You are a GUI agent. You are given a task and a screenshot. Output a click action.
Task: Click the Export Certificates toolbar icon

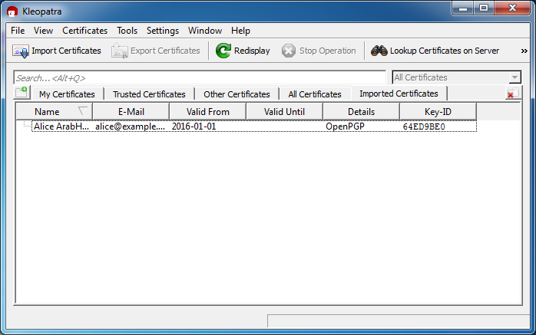pos(120,51)
